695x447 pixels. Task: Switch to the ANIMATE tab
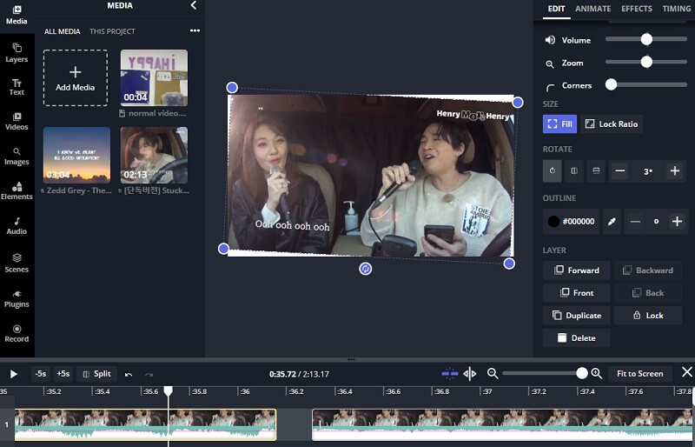click(592, 9)
